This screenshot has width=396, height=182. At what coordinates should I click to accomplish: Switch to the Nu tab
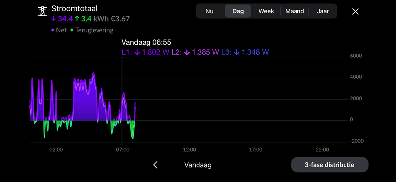coord(209,11)
